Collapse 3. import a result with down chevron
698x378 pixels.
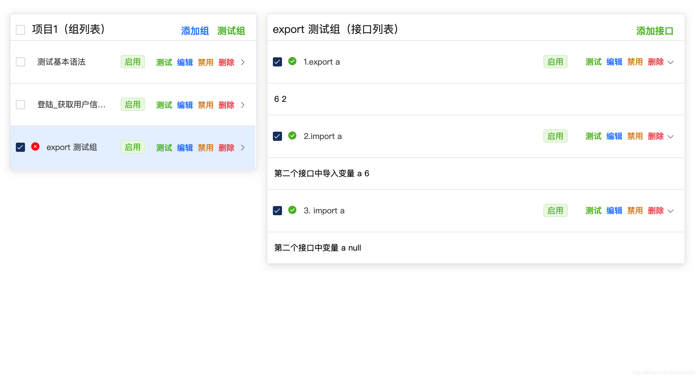[671, 211]
